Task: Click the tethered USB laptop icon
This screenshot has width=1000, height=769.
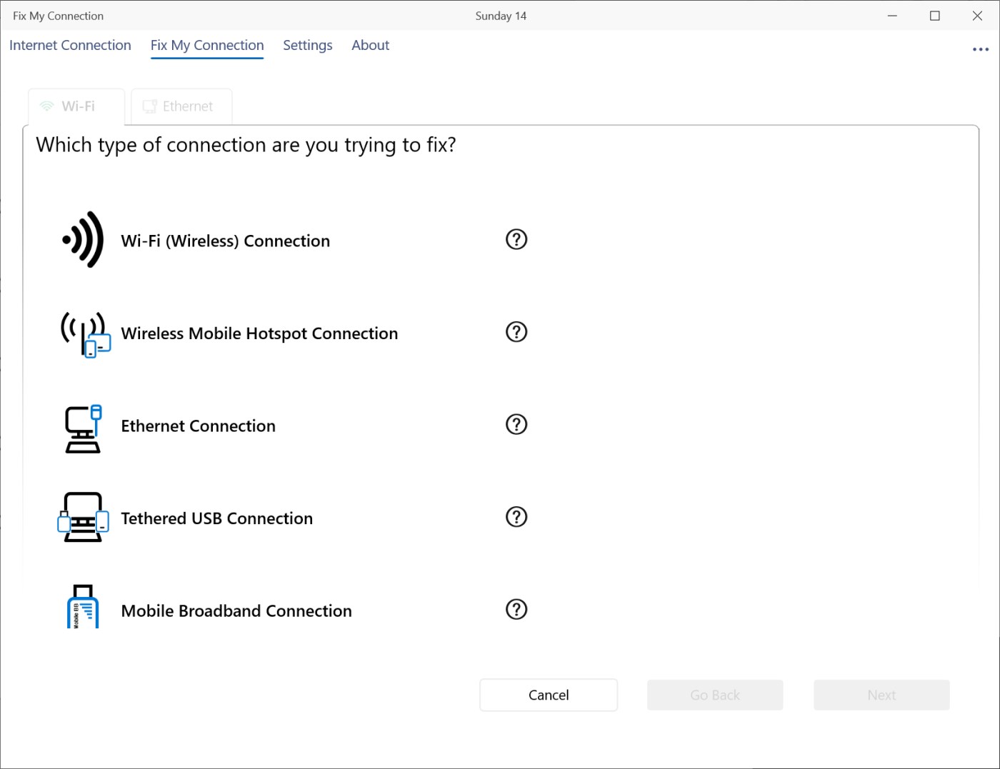Action: point(84,518)
